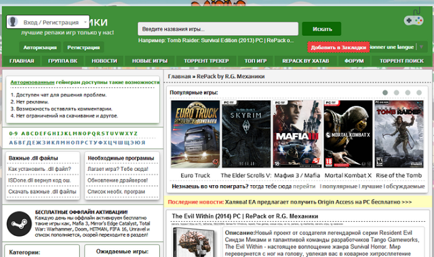This screenshot has width=434, height=257.
Task: Open the ГРУППА ВК menu item
Action: pos(62,61)
